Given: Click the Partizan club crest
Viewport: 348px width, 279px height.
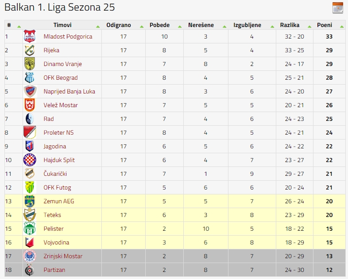Looking at the screenshot, I should coord(30,270).
